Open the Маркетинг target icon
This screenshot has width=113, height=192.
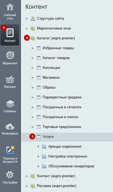click(10, 56)
